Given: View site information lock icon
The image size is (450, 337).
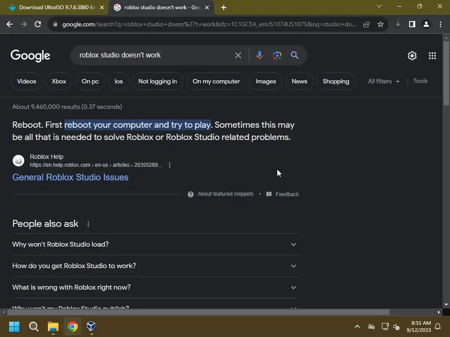Looking at the screenshot, I should pyautogui.click(x=55, y=25).
